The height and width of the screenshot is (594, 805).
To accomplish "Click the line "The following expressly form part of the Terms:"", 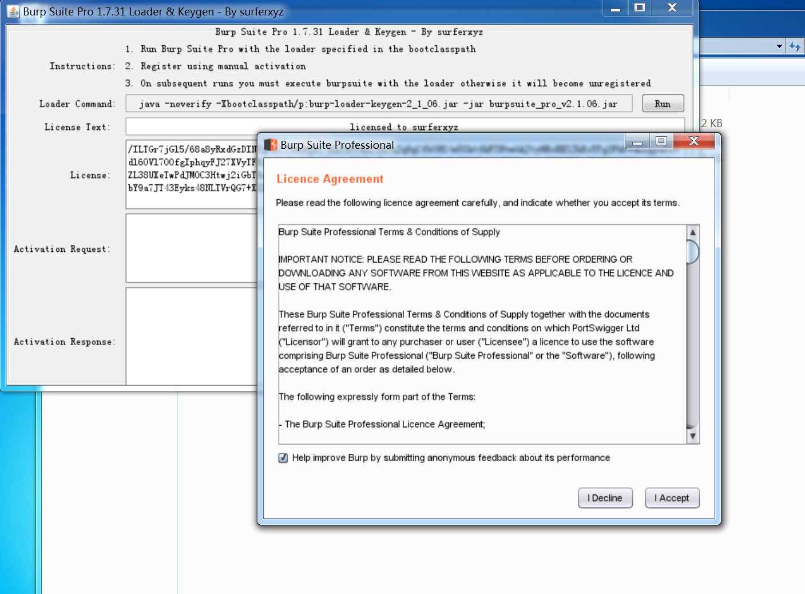I will [377, 397].
